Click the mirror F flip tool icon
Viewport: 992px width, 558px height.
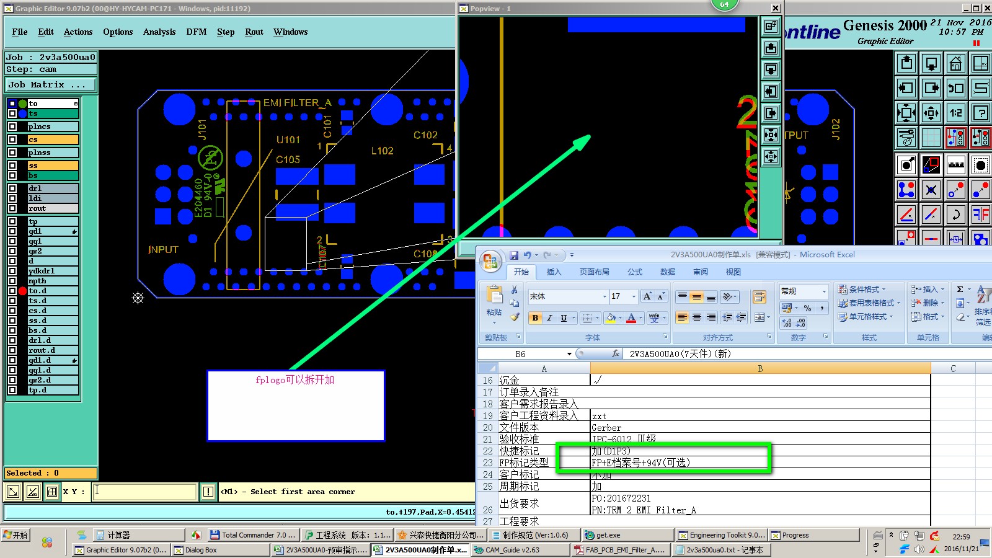click(x=981, y=215)
